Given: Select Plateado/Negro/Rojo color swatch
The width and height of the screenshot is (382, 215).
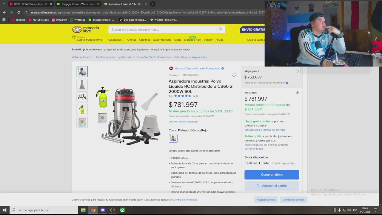Looking at the screenshot, I should click(173, 138).
